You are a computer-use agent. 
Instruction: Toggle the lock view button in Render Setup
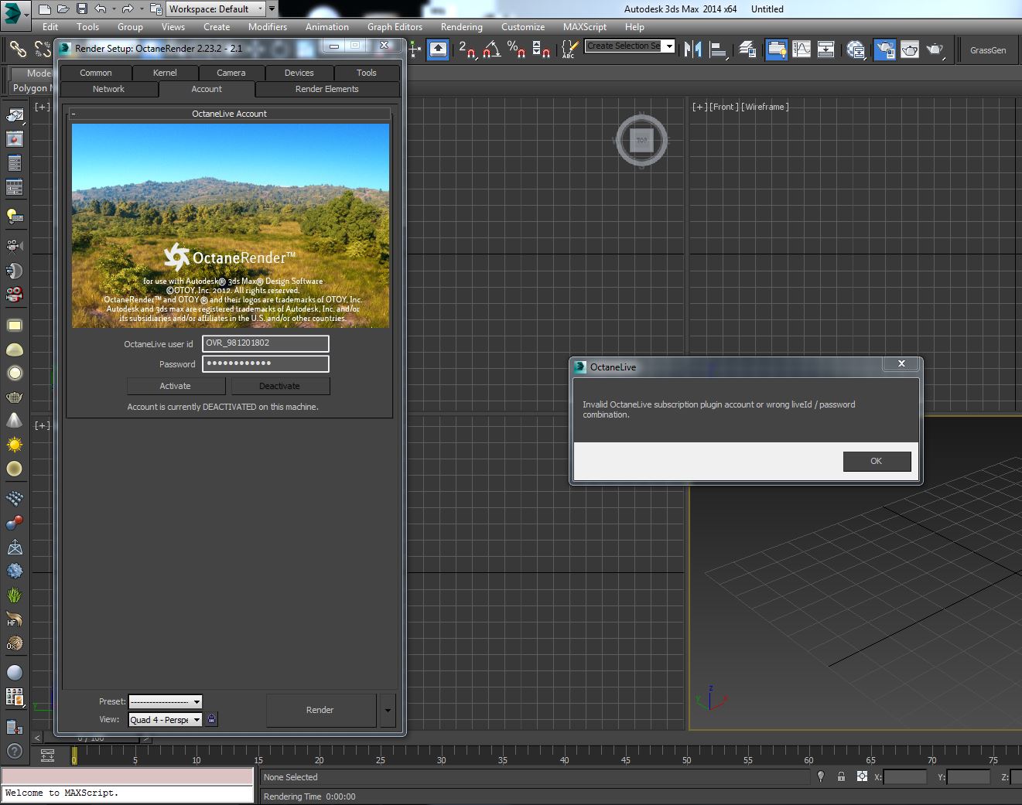coord(212,719)
